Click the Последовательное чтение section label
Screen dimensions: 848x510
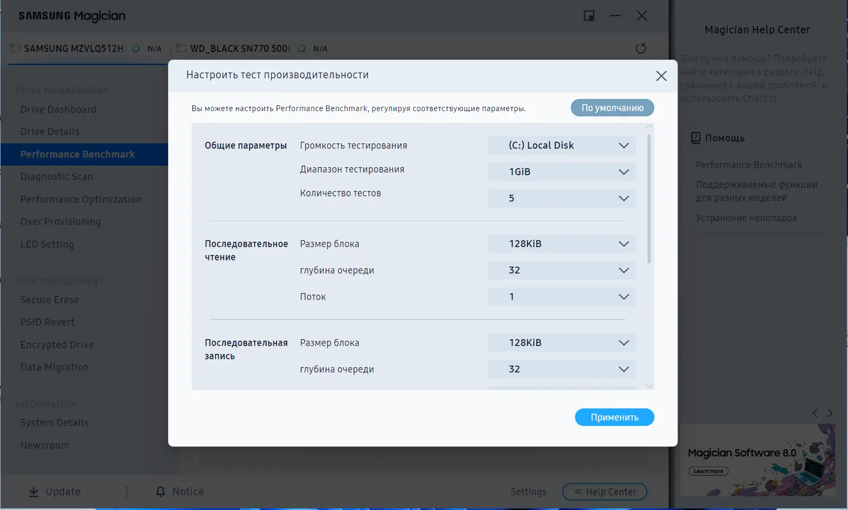(247, 251)
